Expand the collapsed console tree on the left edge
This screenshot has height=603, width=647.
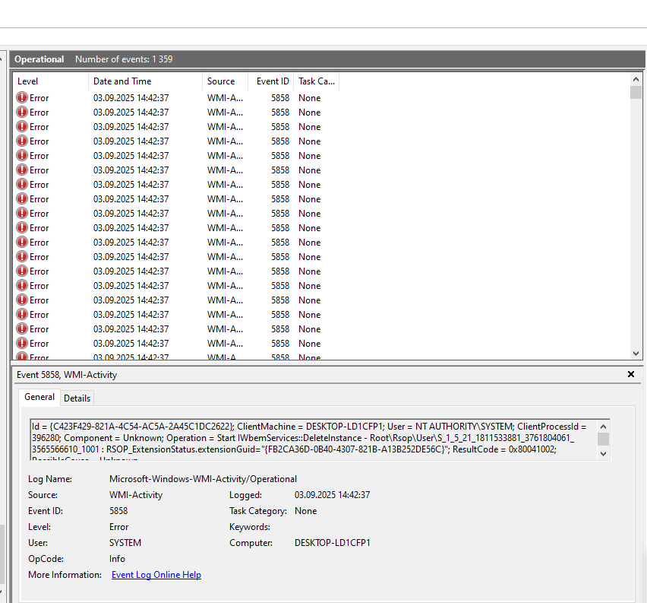[3, 59]
